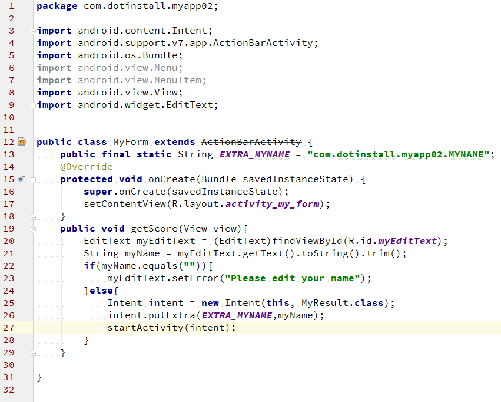Click import android.os.Bundle line
Image resolution: width=501 pixels, height=402 pixels.
coord(110,55)
